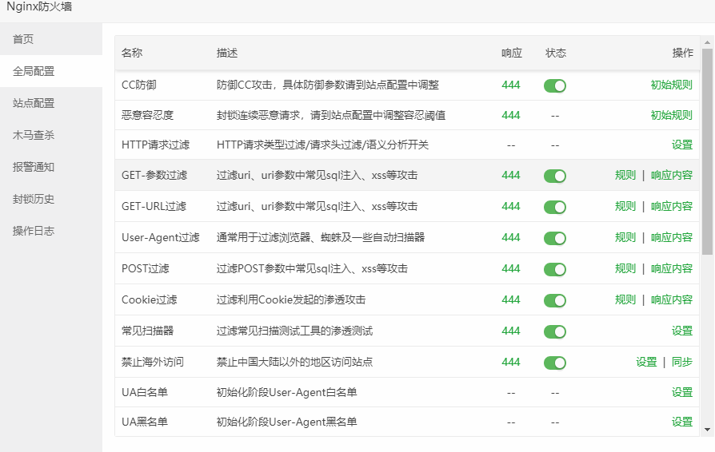This screenshot has width=715, height=452.
Task: Select the HTTP请求过滤 row name
Action: click(x=155, y=145)
